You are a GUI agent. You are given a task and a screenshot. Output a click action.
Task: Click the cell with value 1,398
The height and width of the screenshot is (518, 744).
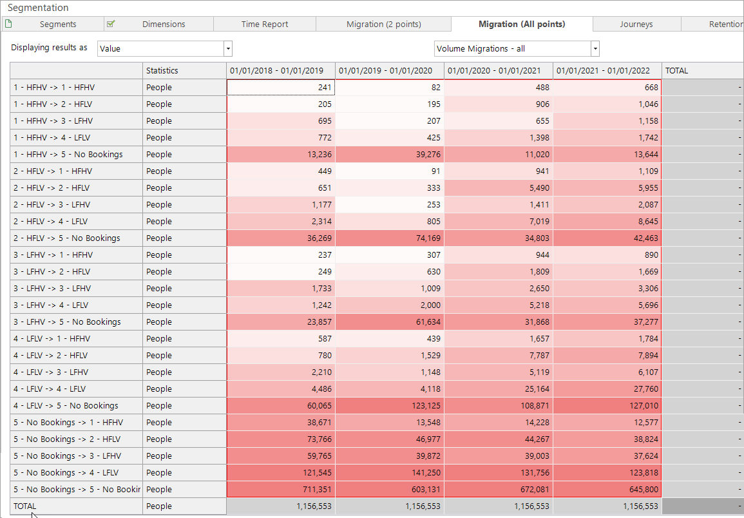tap(499, 138)
